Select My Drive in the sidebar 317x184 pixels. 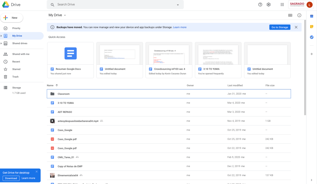[x=22, y=36]
